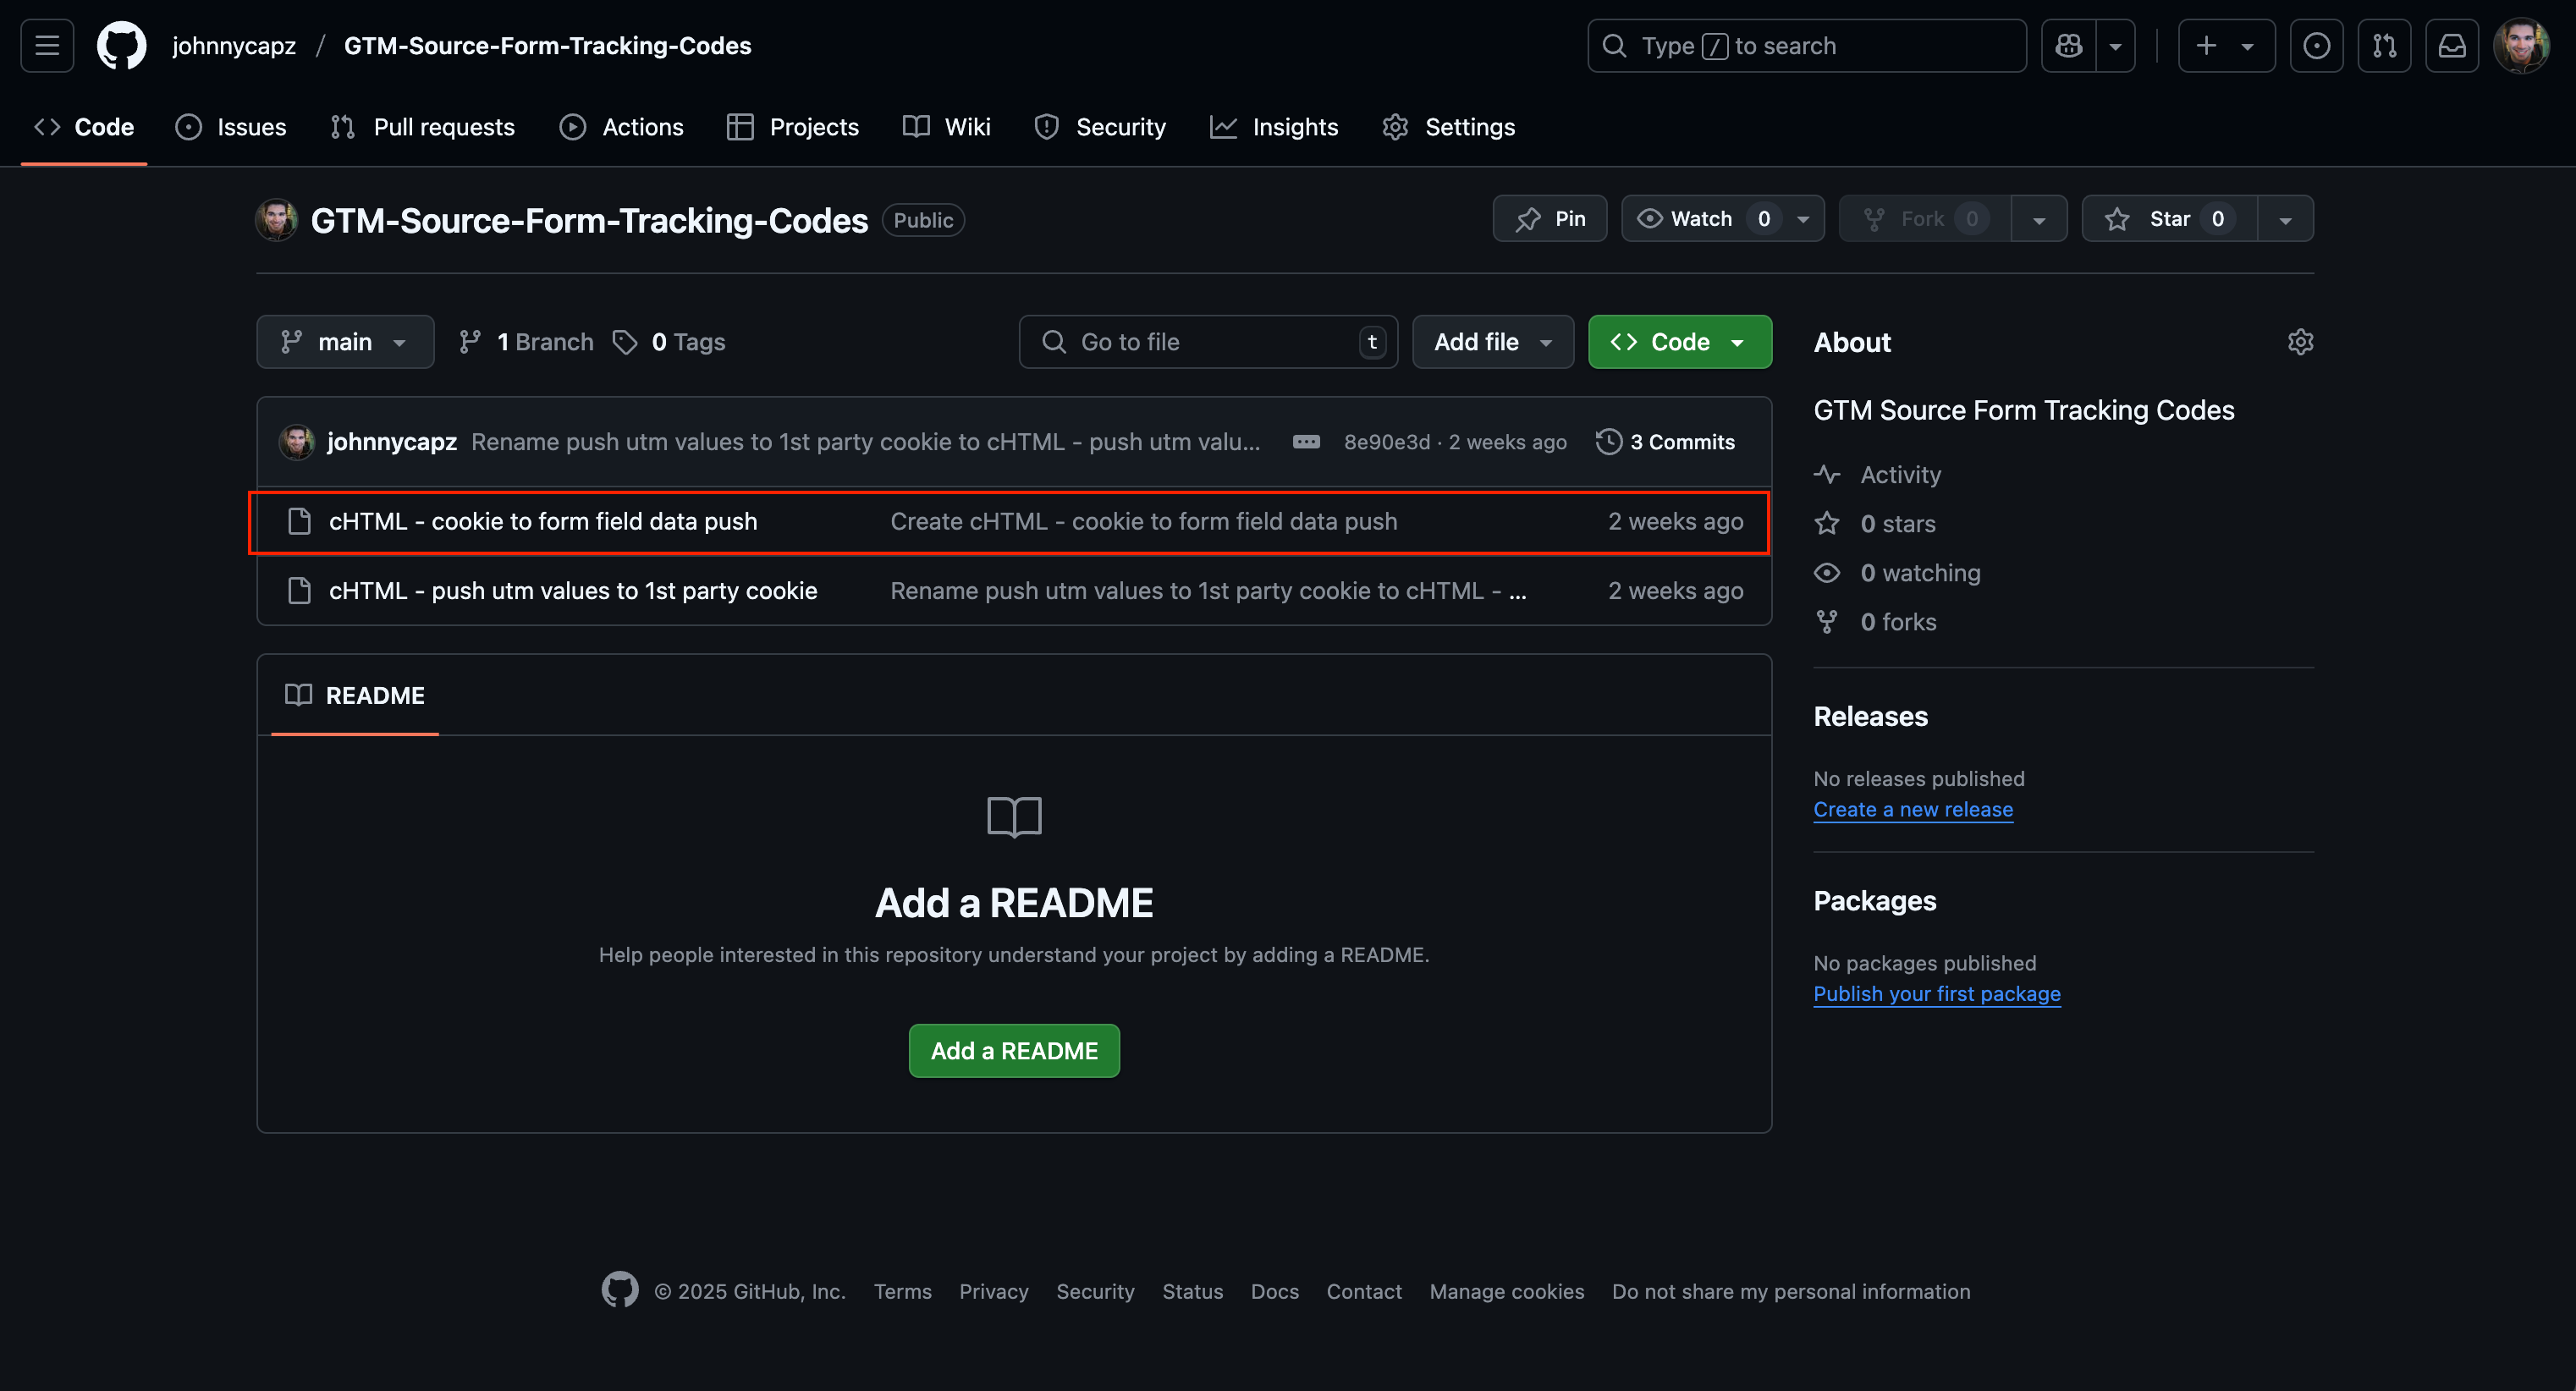The image size is (2576, 1391).
Task: Open notifications inbox icon
Action: [x=2452, y=46]
